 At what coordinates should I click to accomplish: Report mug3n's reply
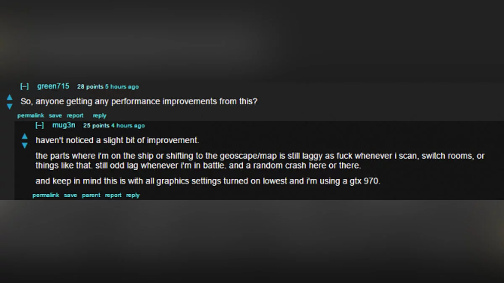tap(113, 195)
